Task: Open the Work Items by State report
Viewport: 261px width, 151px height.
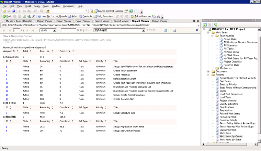Action: pos(230,140)
